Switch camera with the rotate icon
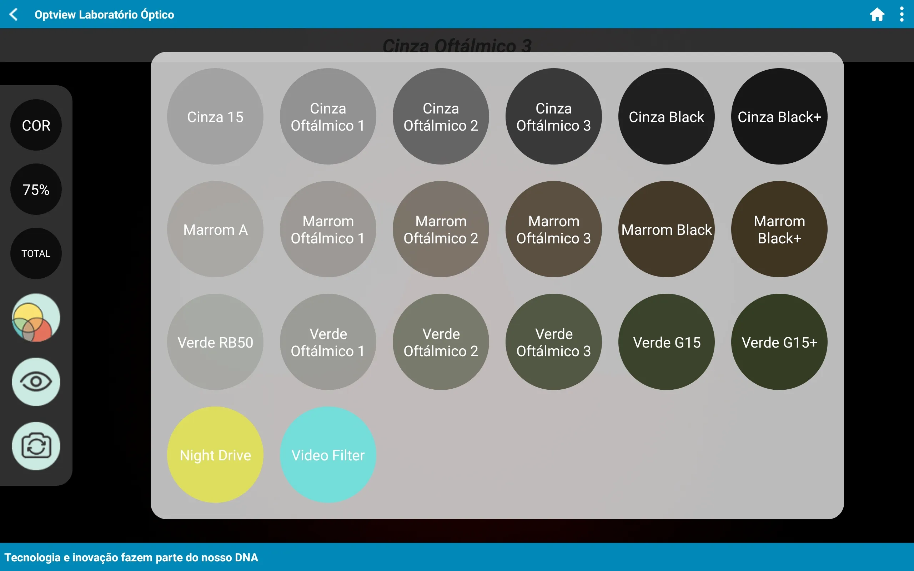This screenshot has width=914, height=571. (x=36, y=446)
